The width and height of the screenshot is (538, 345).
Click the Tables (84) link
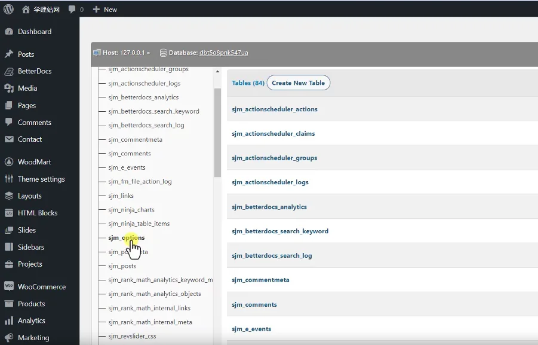pyautogui.click(x=248, y=83)
